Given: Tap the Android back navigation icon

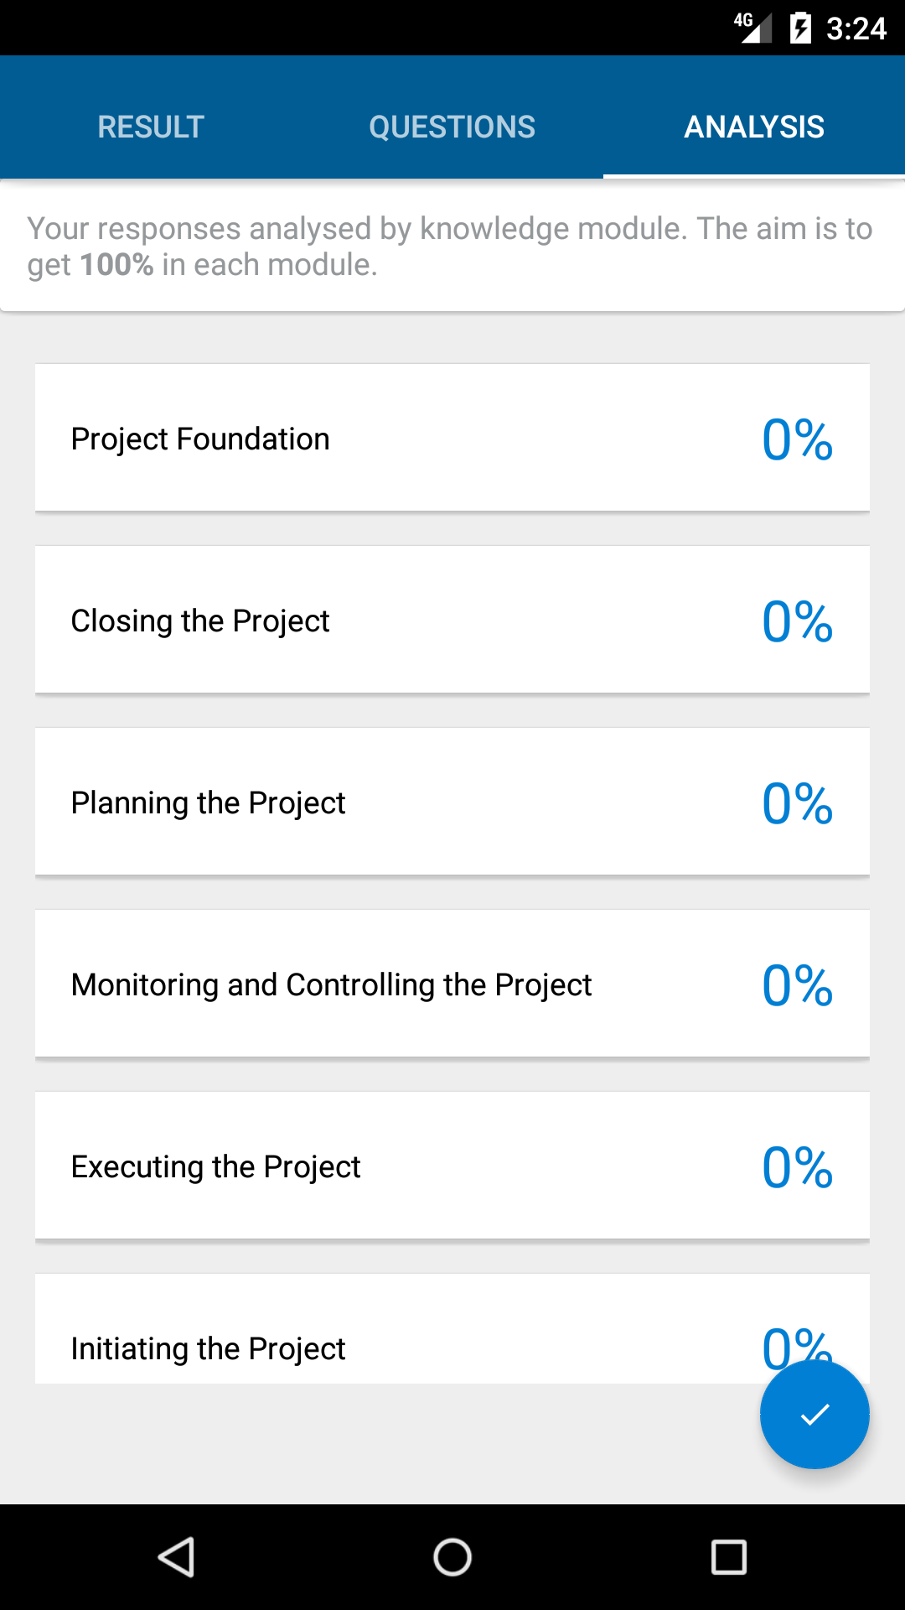Looking at the screenshot, I should (176, 1557).
